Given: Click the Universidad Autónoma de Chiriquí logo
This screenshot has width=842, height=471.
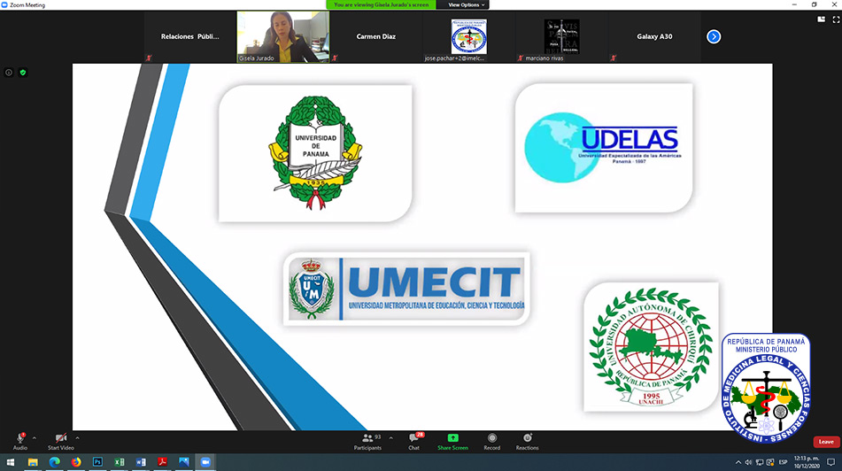Looking at the screenshot, I should (651, 347).
